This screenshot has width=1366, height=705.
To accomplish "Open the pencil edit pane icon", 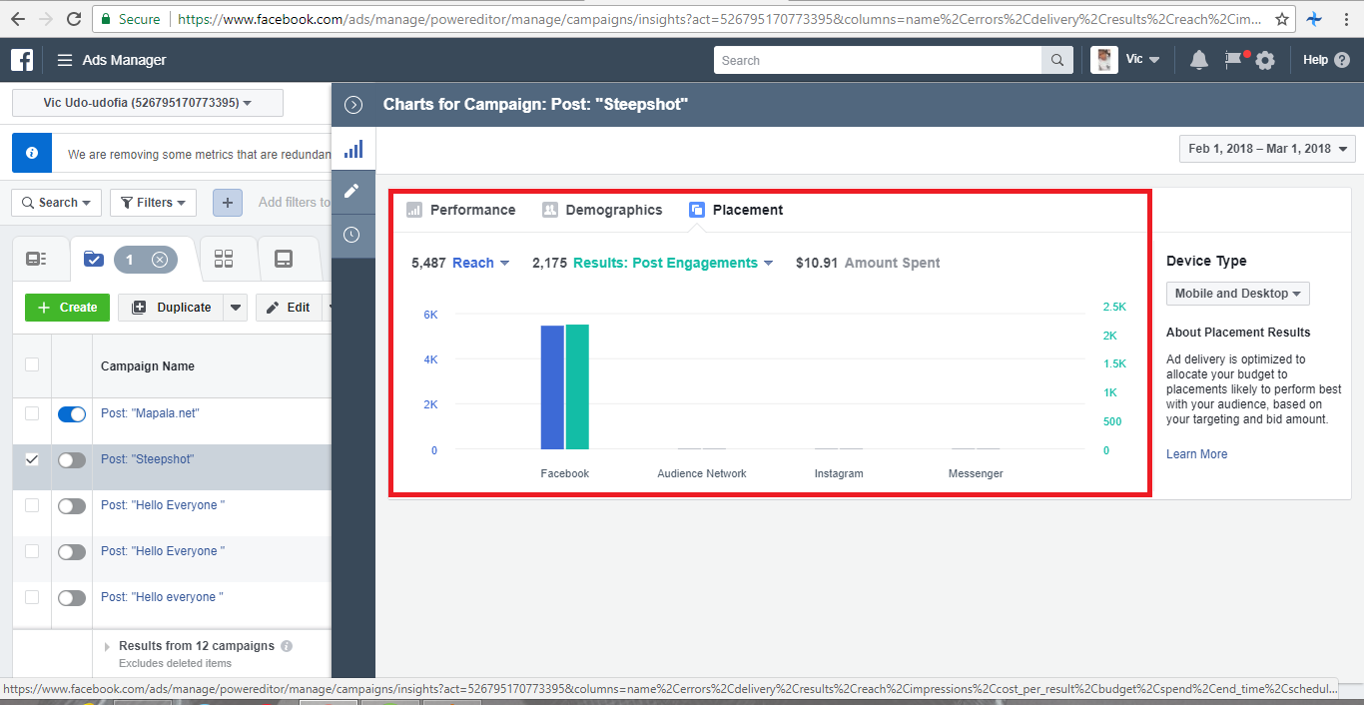I will (352, 191).
